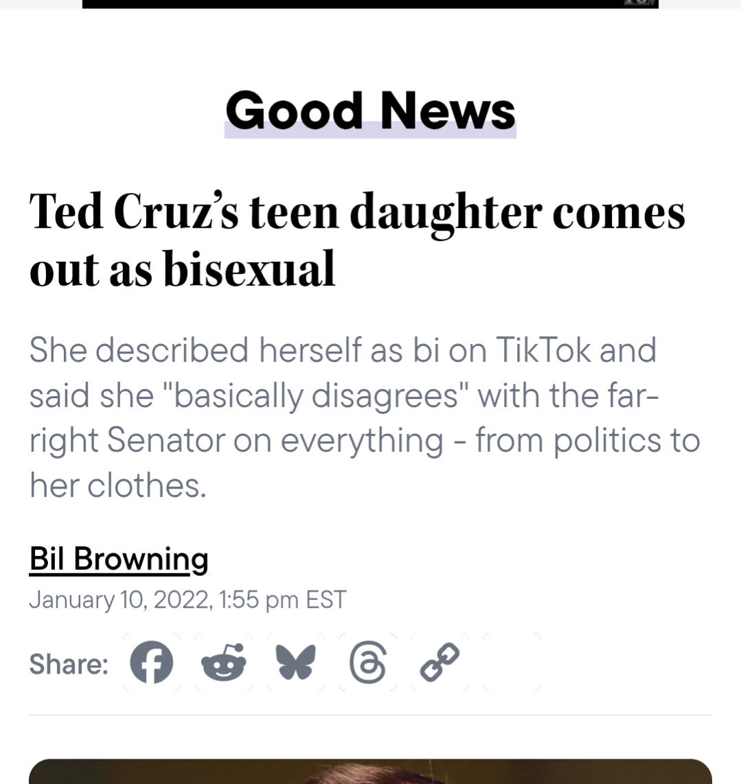Image resolution: width=741 pixels, height=784 pixels.
Task: Click the empty share slot after link icon
Action: (x=512, y=664)
